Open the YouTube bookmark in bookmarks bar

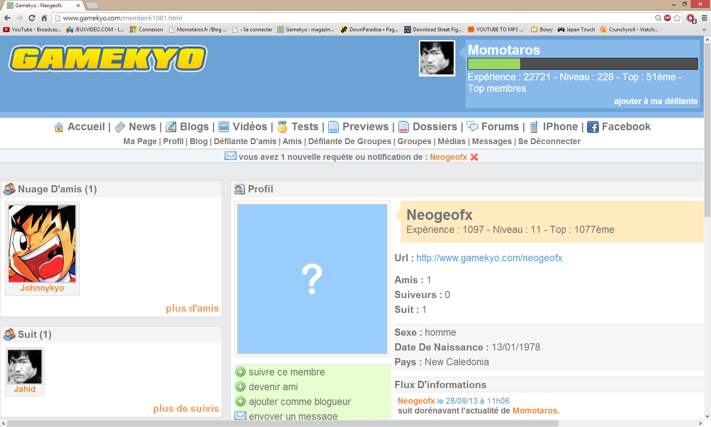point(32,30)
